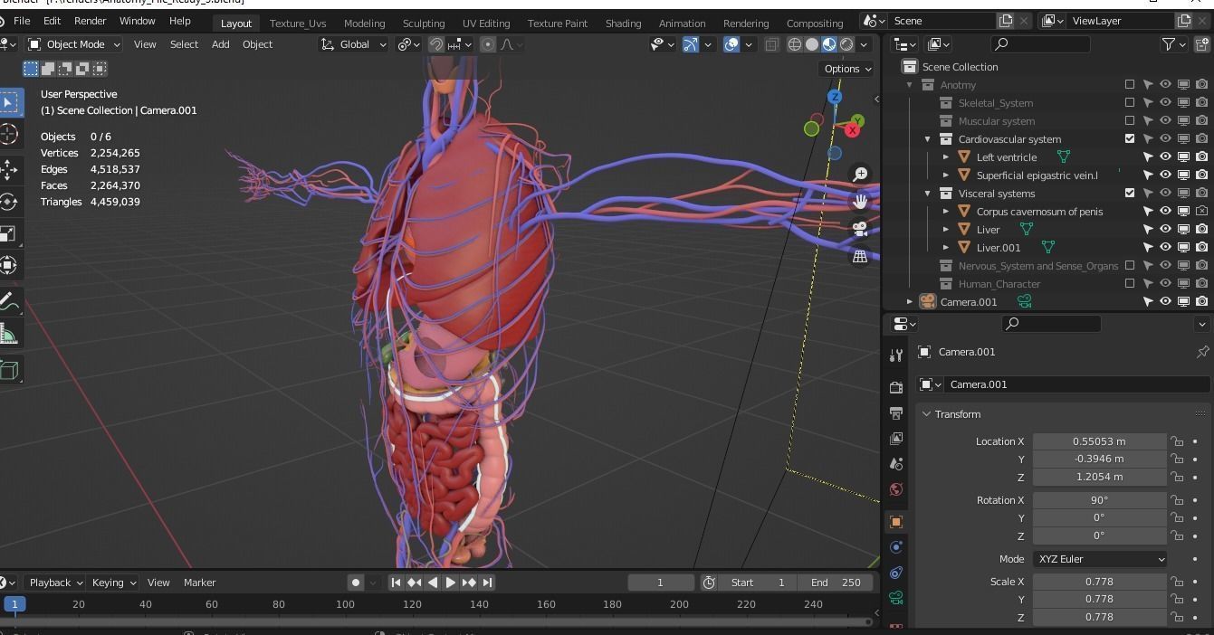This screenshot has width=1214, height=635.
Task: Click the viewport zoom magnifier icon
Action: tap(860, 174)
